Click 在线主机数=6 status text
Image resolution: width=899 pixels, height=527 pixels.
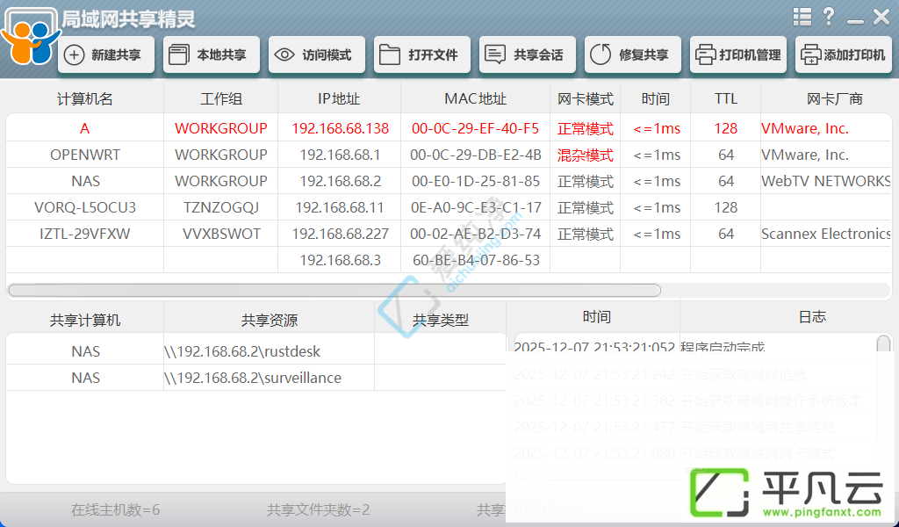coord(115,509)
